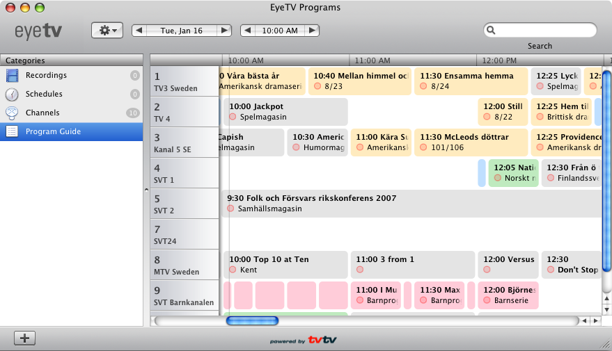
Task: Click the Recordings film icon in sidebar
Action: coord(13,75)
